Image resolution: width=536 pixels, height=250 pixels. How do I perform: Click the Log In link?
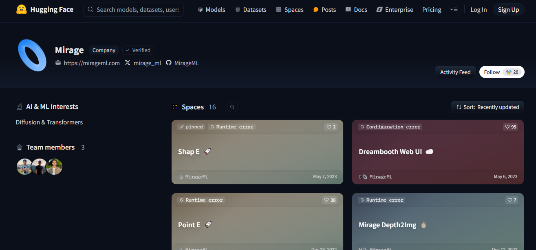pos(479,10)
